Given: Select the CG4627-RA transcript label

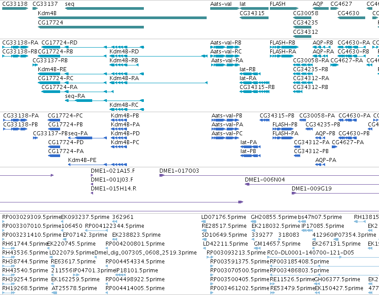Looking at the screenshot, I should (346, 61).
